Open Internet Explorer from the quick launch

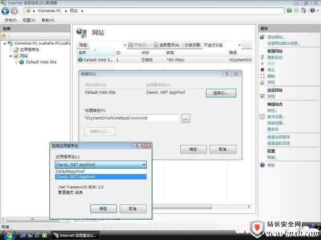tap(37, 235)
